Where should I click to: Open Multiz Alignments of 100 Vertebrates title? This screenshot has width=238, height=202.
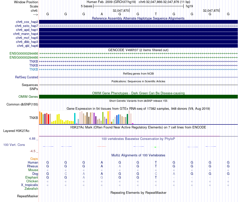pos(138,155)
